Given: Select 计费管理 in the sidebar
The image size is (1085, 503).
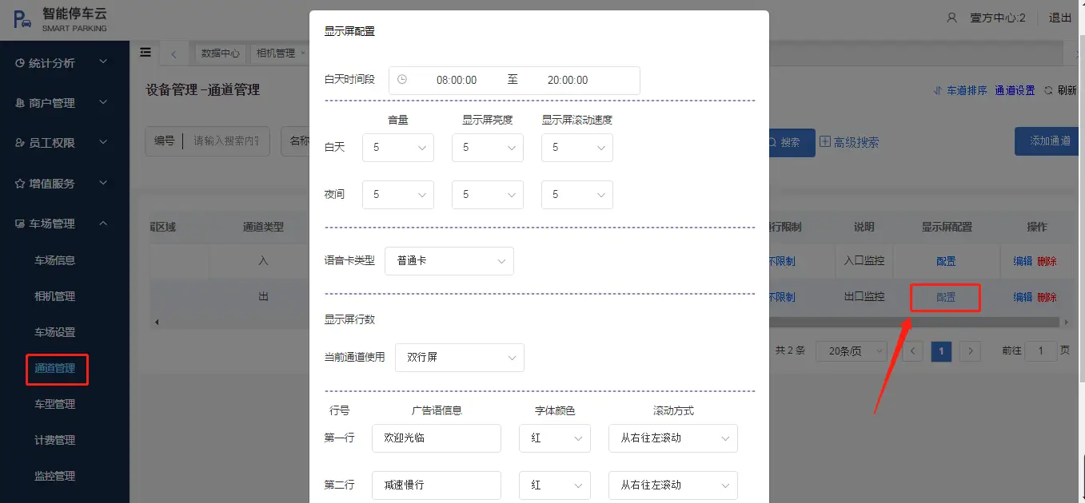Looking at the screenshot, I should (54, 440).
